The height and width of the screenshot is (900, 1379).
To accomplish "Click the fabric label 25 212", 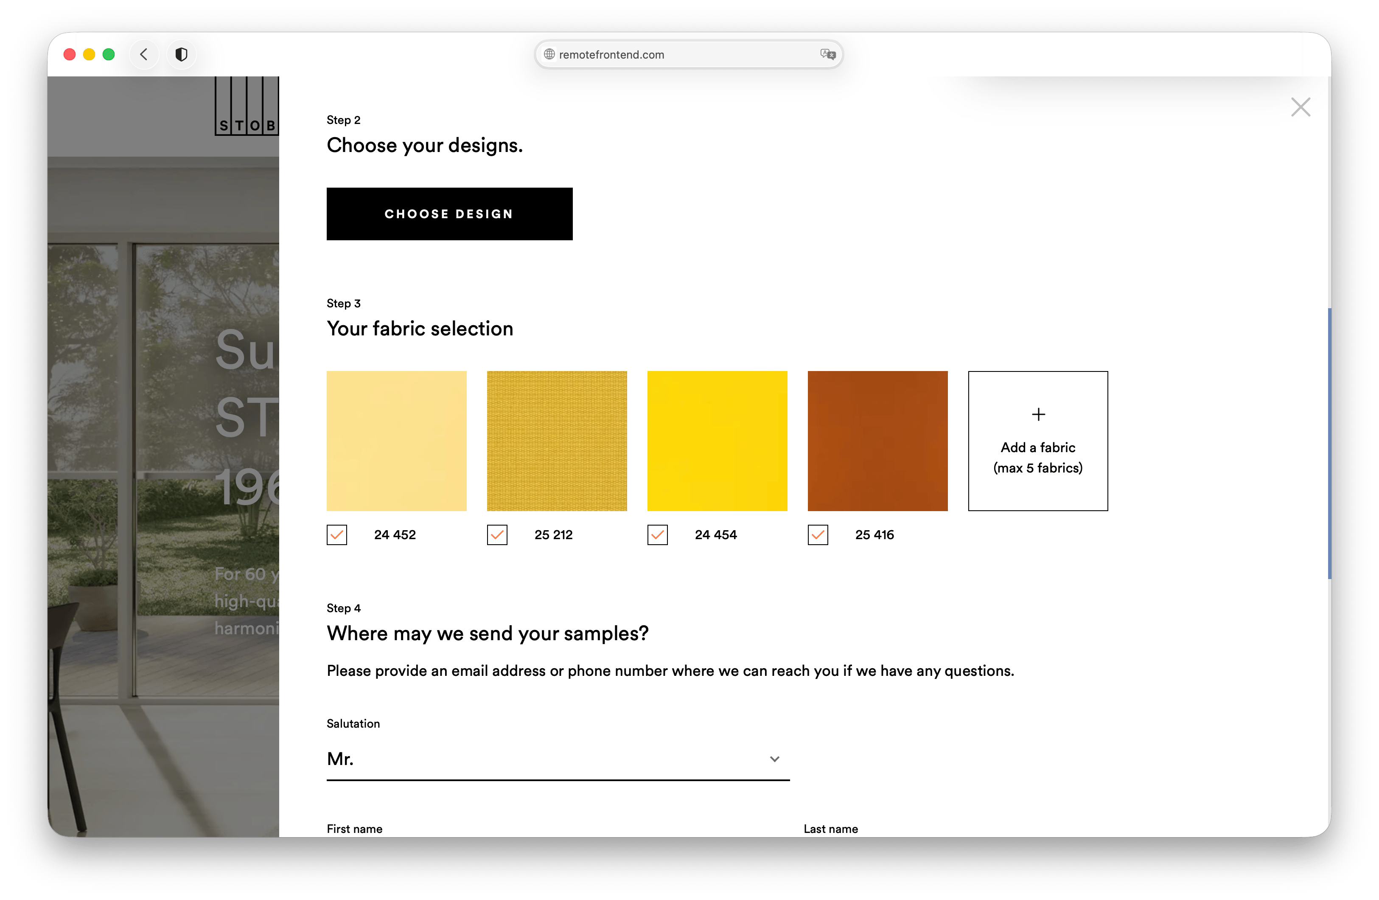I will click(x=553, y=534).
